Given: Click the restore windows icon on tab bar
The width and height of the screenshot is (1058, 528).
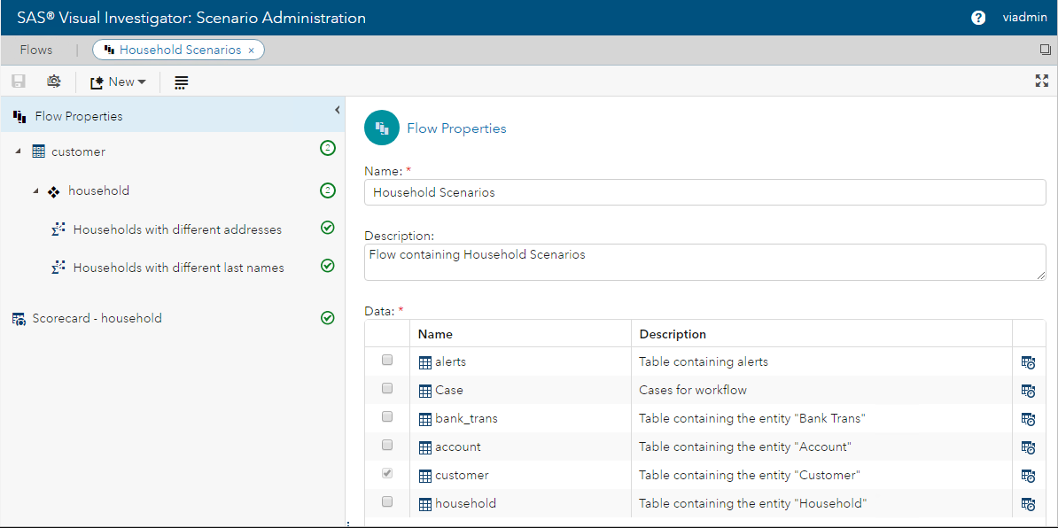Looking at the screenshot, I should click(x=1045, y=50).
